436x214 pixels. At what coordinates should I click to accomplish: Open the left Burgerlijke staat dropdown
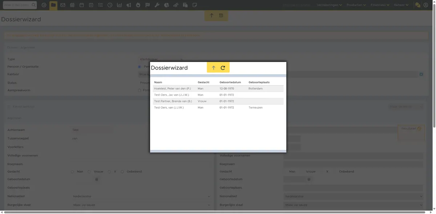click(142, 205)
